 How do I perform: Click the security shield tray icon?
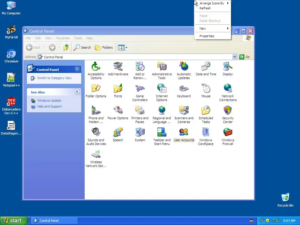pos(267,221)
